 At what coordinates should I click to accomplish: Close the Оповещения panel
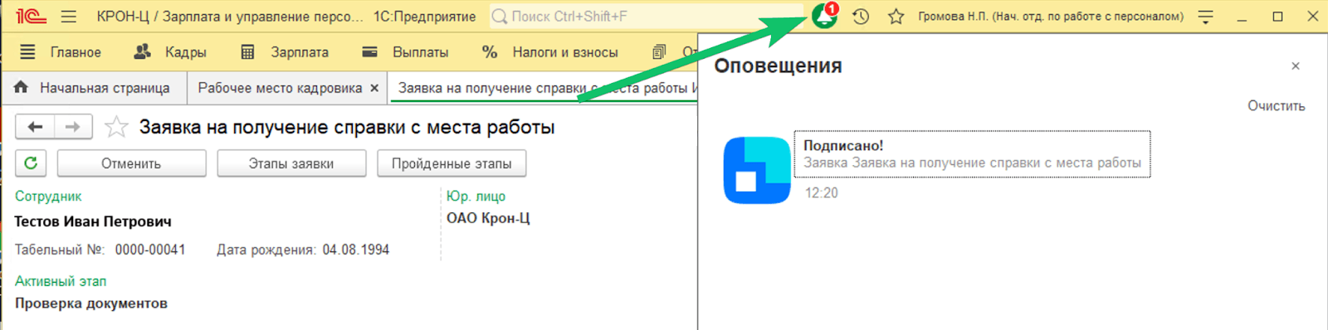pos(1296,66)
